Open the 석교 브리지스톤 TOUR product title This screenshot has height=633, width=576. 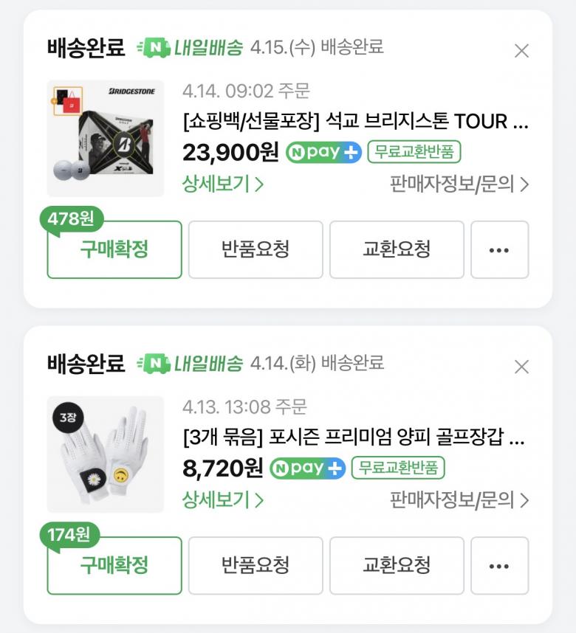click(x=356, y=122)
